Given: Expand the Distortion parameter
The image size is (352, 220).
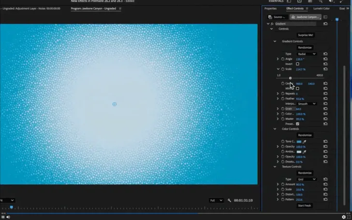Looking at the screenshot, I should (278, 194).
